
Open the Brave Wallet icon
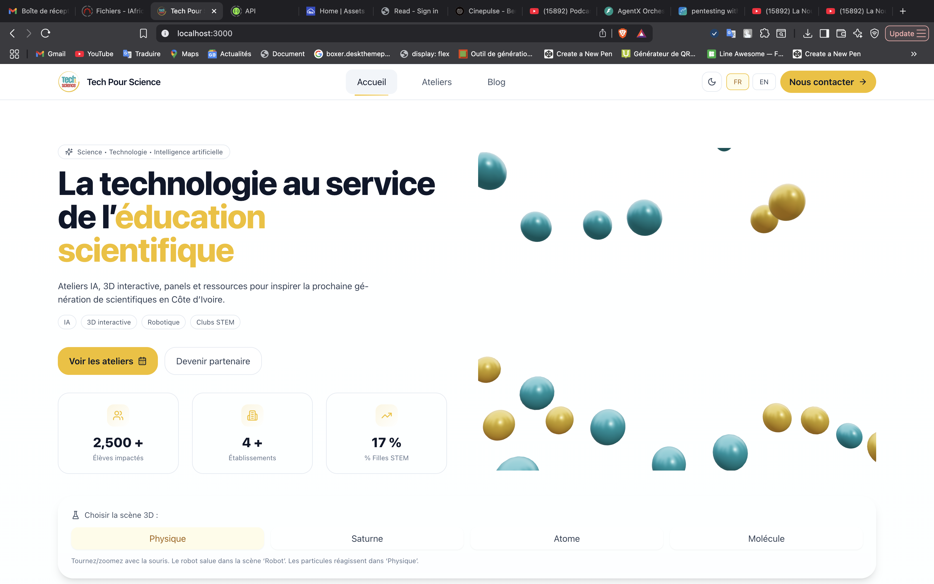tap(841, 33)
